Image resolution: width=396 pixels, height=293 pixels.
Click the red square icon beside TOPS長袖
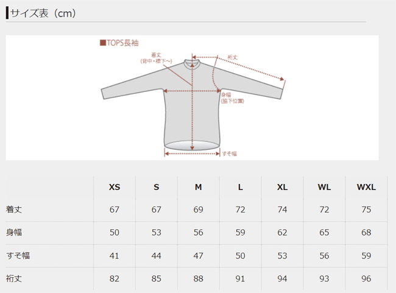(x=102, y=43)
